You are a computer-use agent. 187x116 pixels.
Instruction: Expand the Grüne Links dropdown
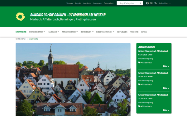165,3
